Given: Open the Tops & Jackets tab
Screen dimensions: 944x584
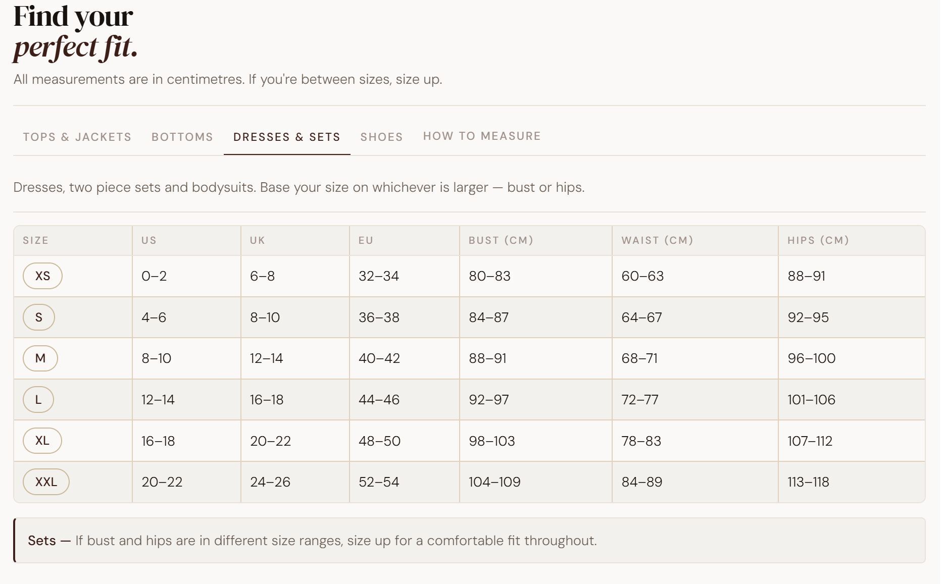Looking at the screenshot, I should (77, 137).
